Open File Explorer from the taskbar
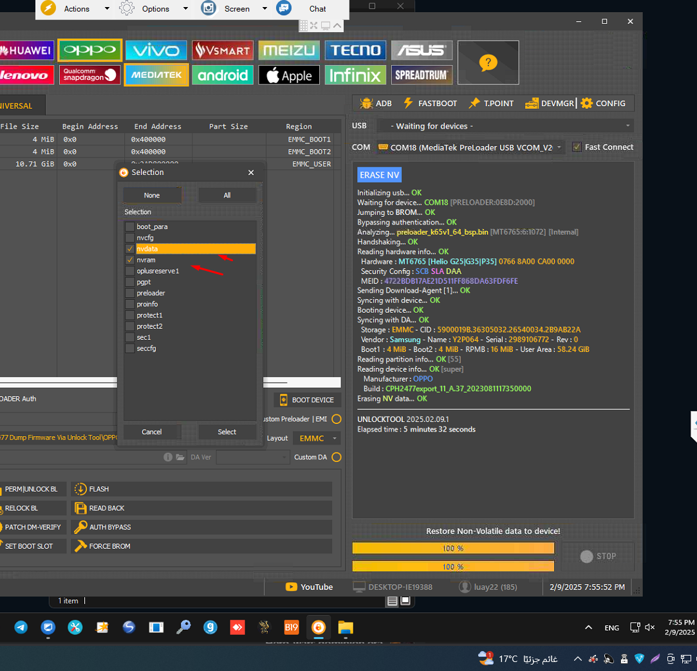This screenshot has width=697, height=671. click(x=346, y=627)
